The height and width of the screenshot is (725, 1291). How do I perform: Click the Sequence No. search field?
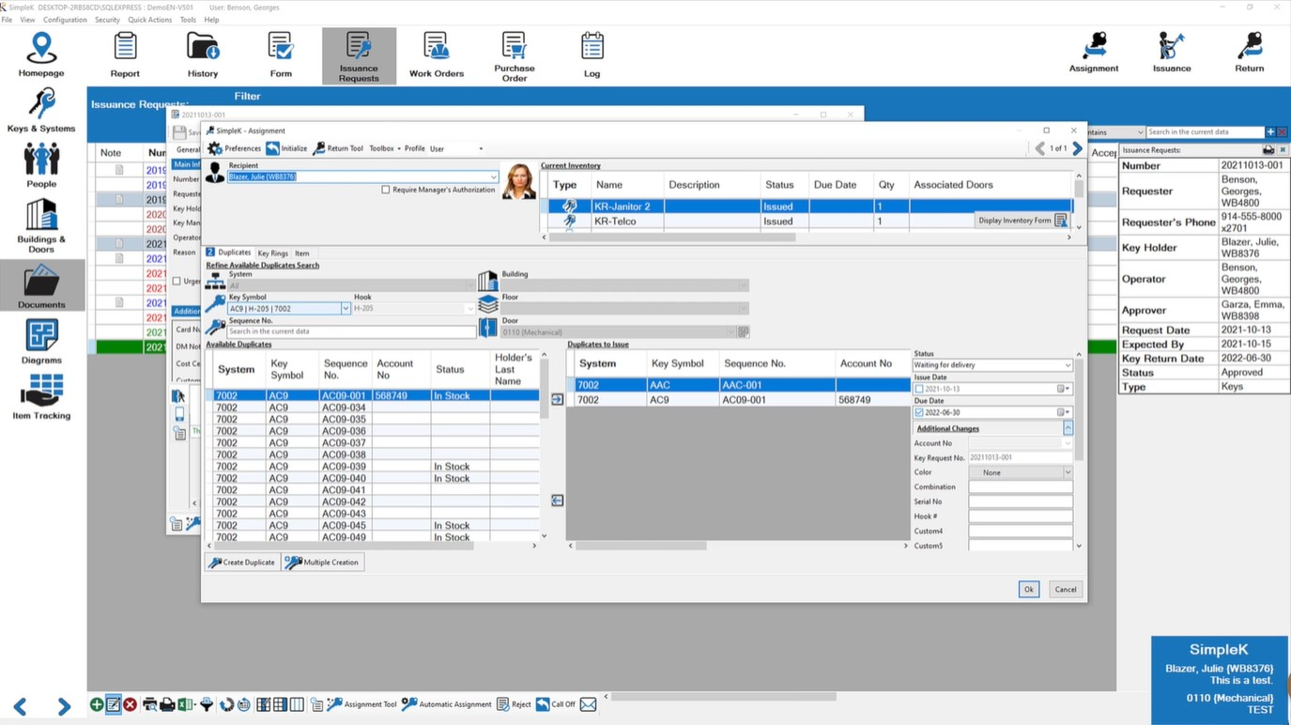351,332
